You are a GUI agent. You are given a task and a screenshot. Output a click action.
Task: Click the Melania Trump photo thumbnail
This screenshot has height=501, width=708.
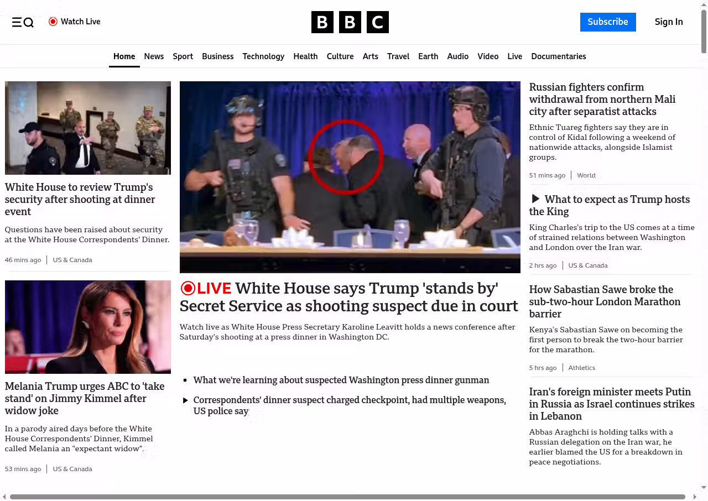[88, 327]
